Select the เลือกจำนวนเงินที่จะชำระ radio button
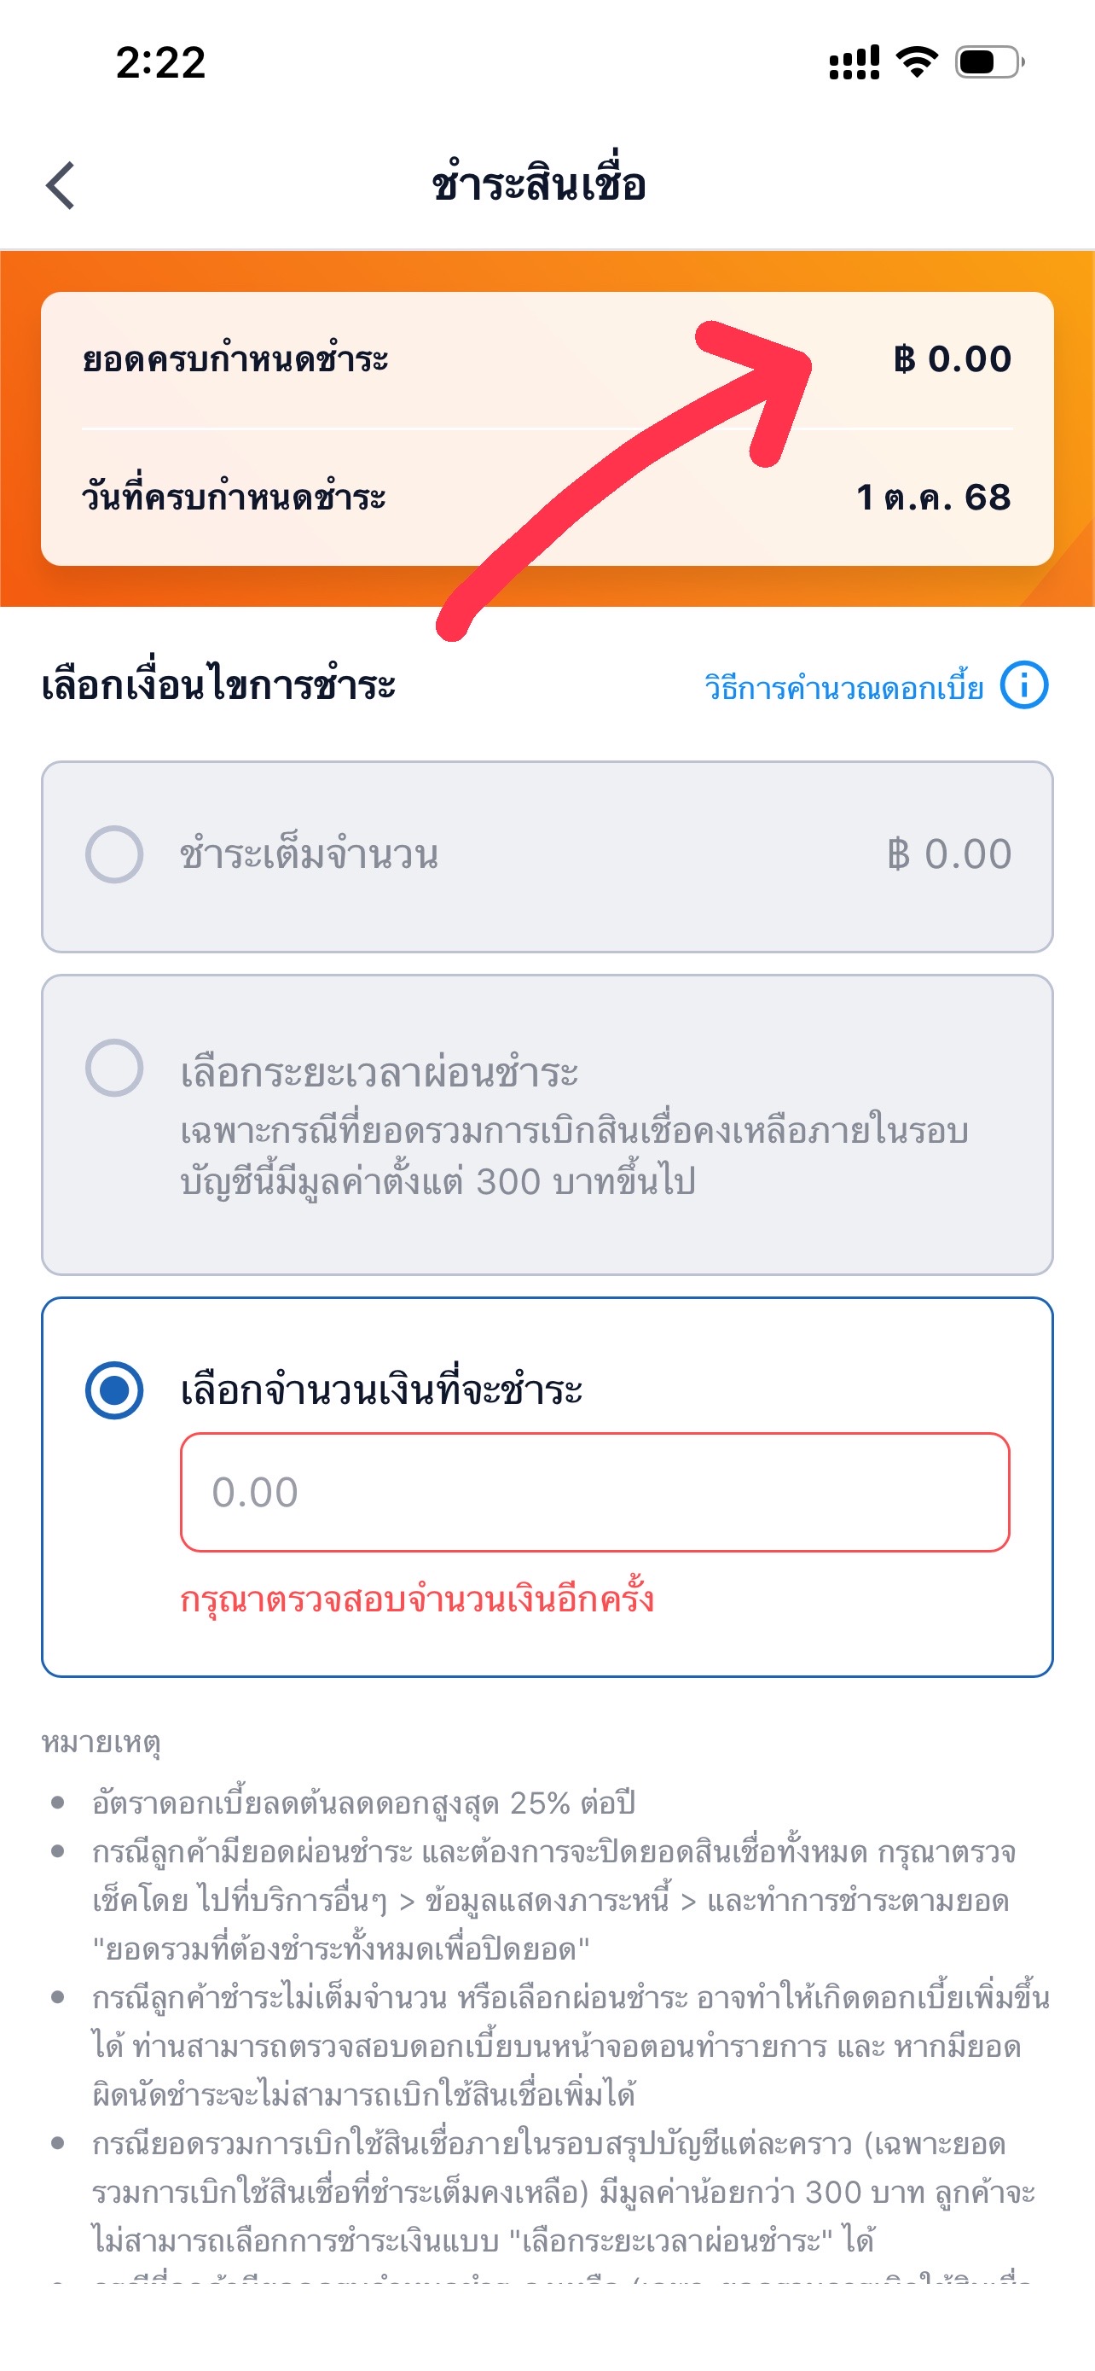Viewport: 1095px width, 2371px height. coord(114,1389)
